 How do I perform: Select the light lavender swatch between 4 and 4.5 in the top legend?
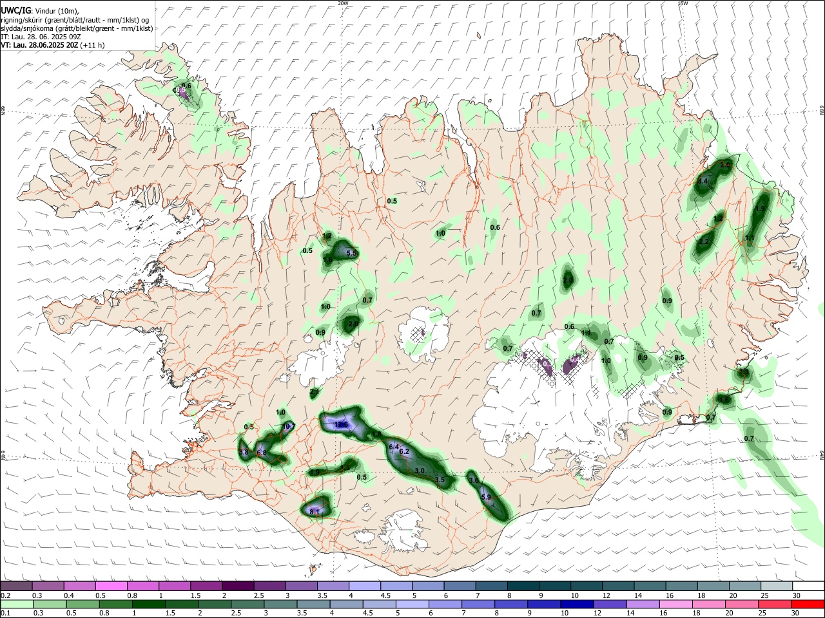(364, 586)
